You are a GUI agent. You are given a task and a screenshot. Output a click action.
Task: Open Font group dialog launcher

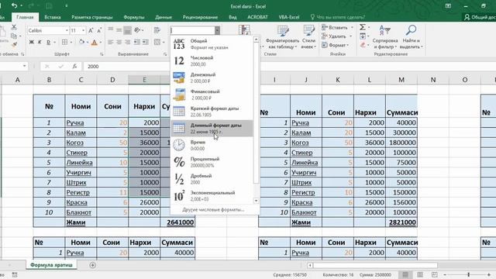tap(102, 54)
